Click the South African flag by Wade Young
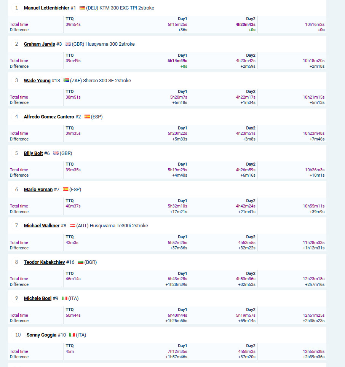 point(66,80)
